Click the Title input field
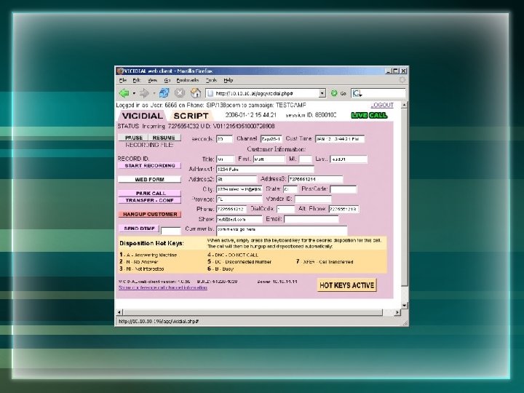Image resolution: width=524 pixels, height=393 pixels. pyautogui.click(x=225, y=159)
